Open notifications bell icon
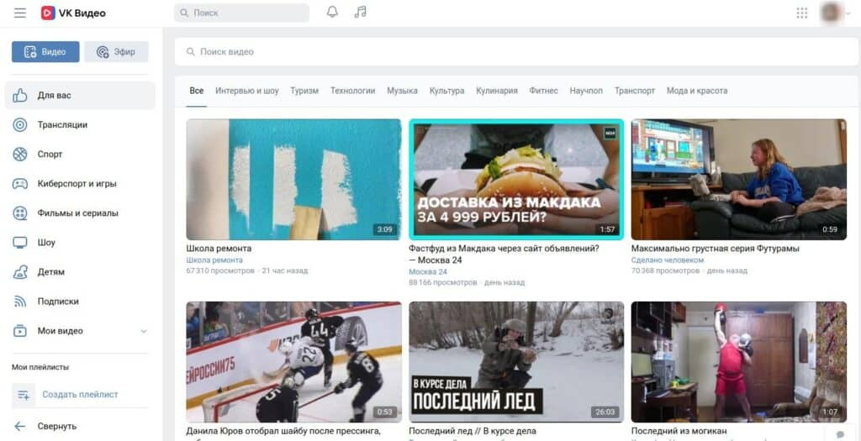 click(332, 12)
